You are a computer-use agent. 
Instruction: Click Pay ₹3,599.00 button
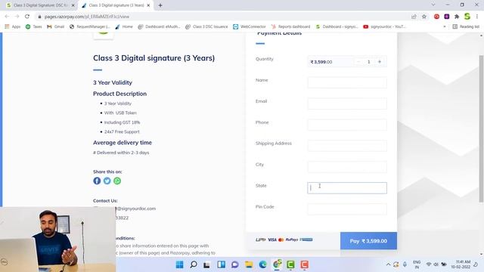(x=368, y=241)
